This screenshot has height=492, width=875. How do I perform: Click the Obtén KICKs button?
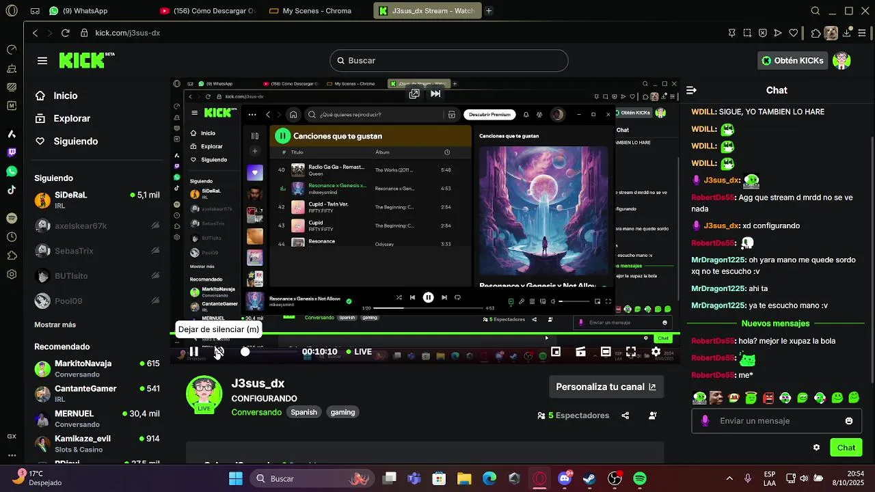coord(792,61)
